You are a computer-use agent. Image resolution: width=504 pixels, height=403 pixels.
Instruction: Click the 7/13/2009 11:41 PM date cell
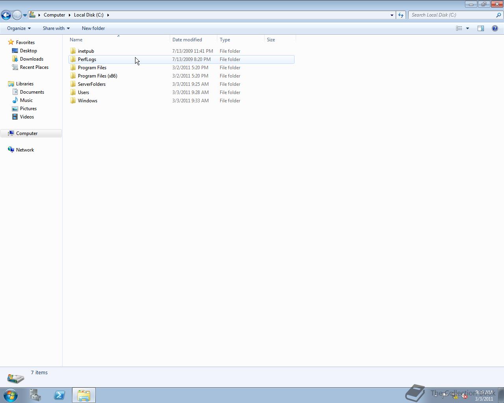point(193,51)
